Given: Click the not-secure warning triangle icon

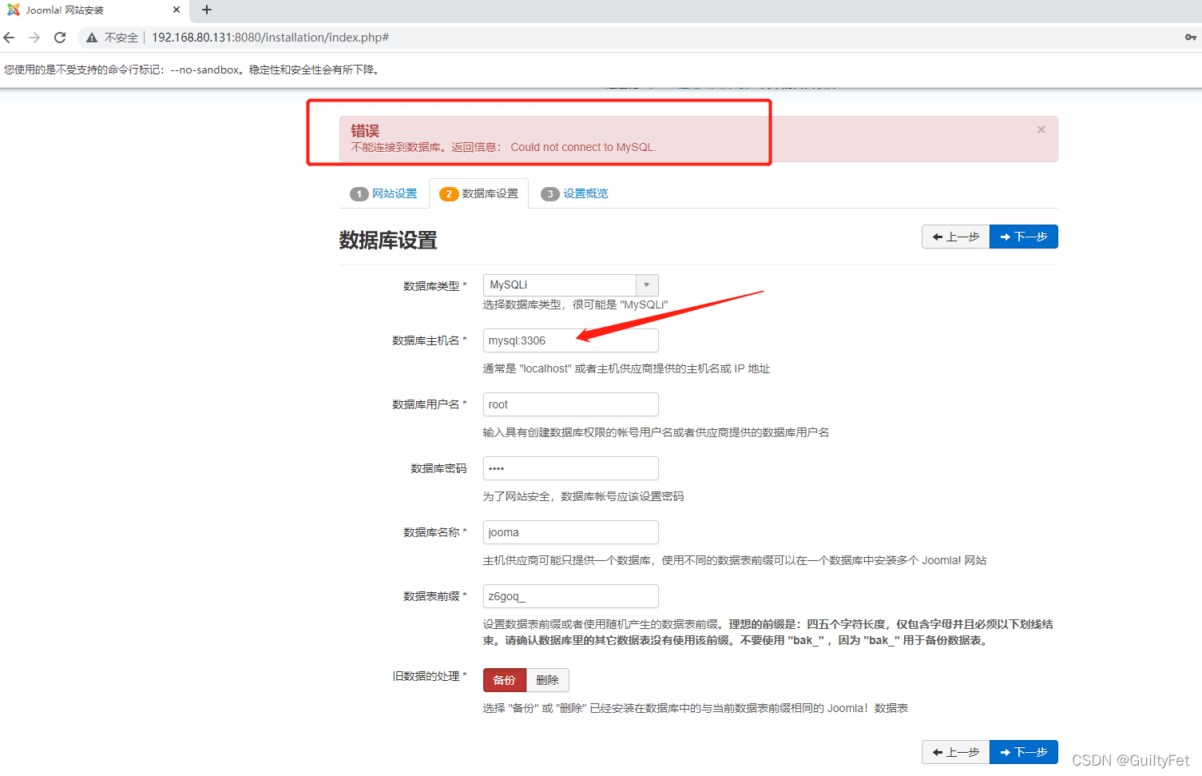Looking at the screenshot, I should click(x=92, y=38).
